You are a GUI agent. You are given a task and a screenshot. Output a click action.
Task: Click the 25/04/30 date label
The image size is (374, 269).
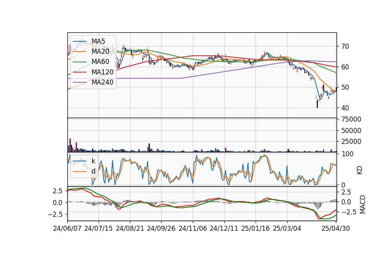click(x=336, y=228)
